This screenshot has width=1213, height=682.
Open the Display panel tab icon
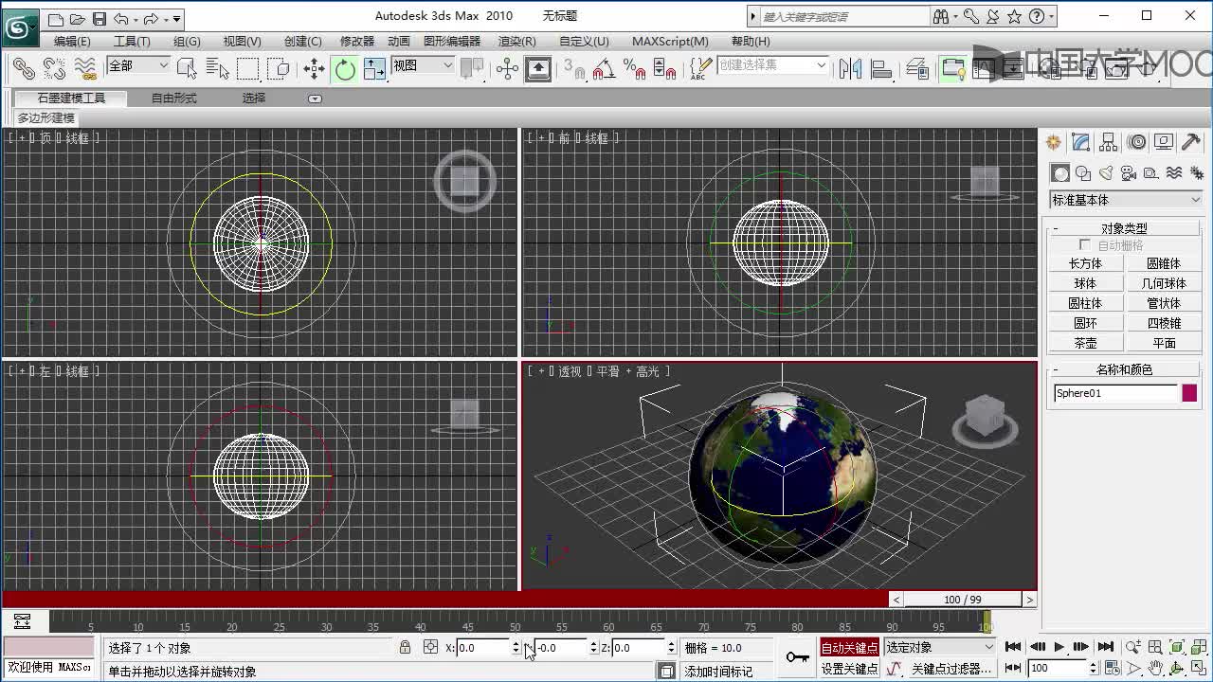1164,142
